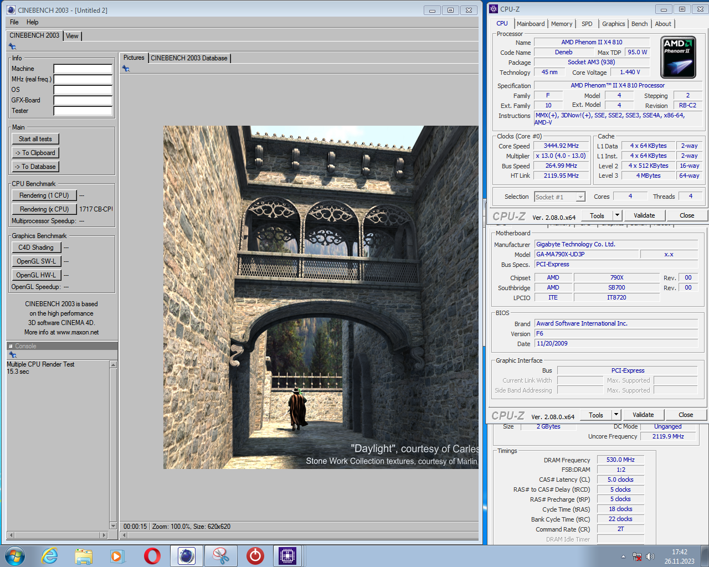
Task: Click the network tray icon
Action: coord(637,556)
